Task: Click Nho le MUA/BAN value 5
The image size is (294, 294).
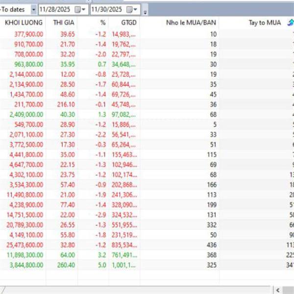Action: pyautogui.click(x=215, y=124)
